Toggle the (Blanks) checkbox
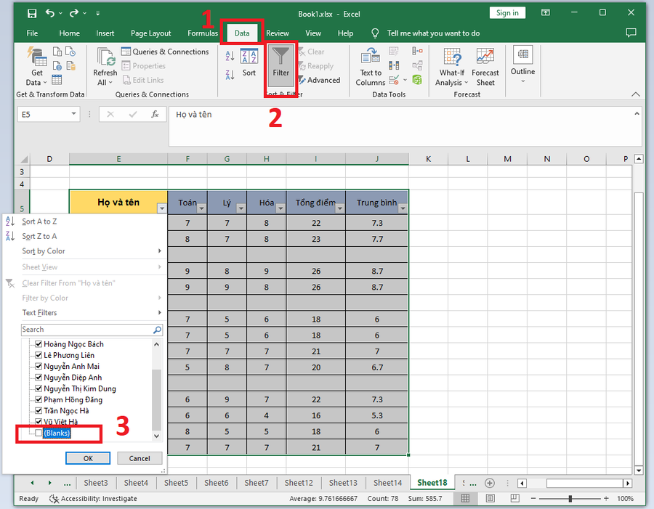This screenshot has height=509, width=654. [39, 433]
